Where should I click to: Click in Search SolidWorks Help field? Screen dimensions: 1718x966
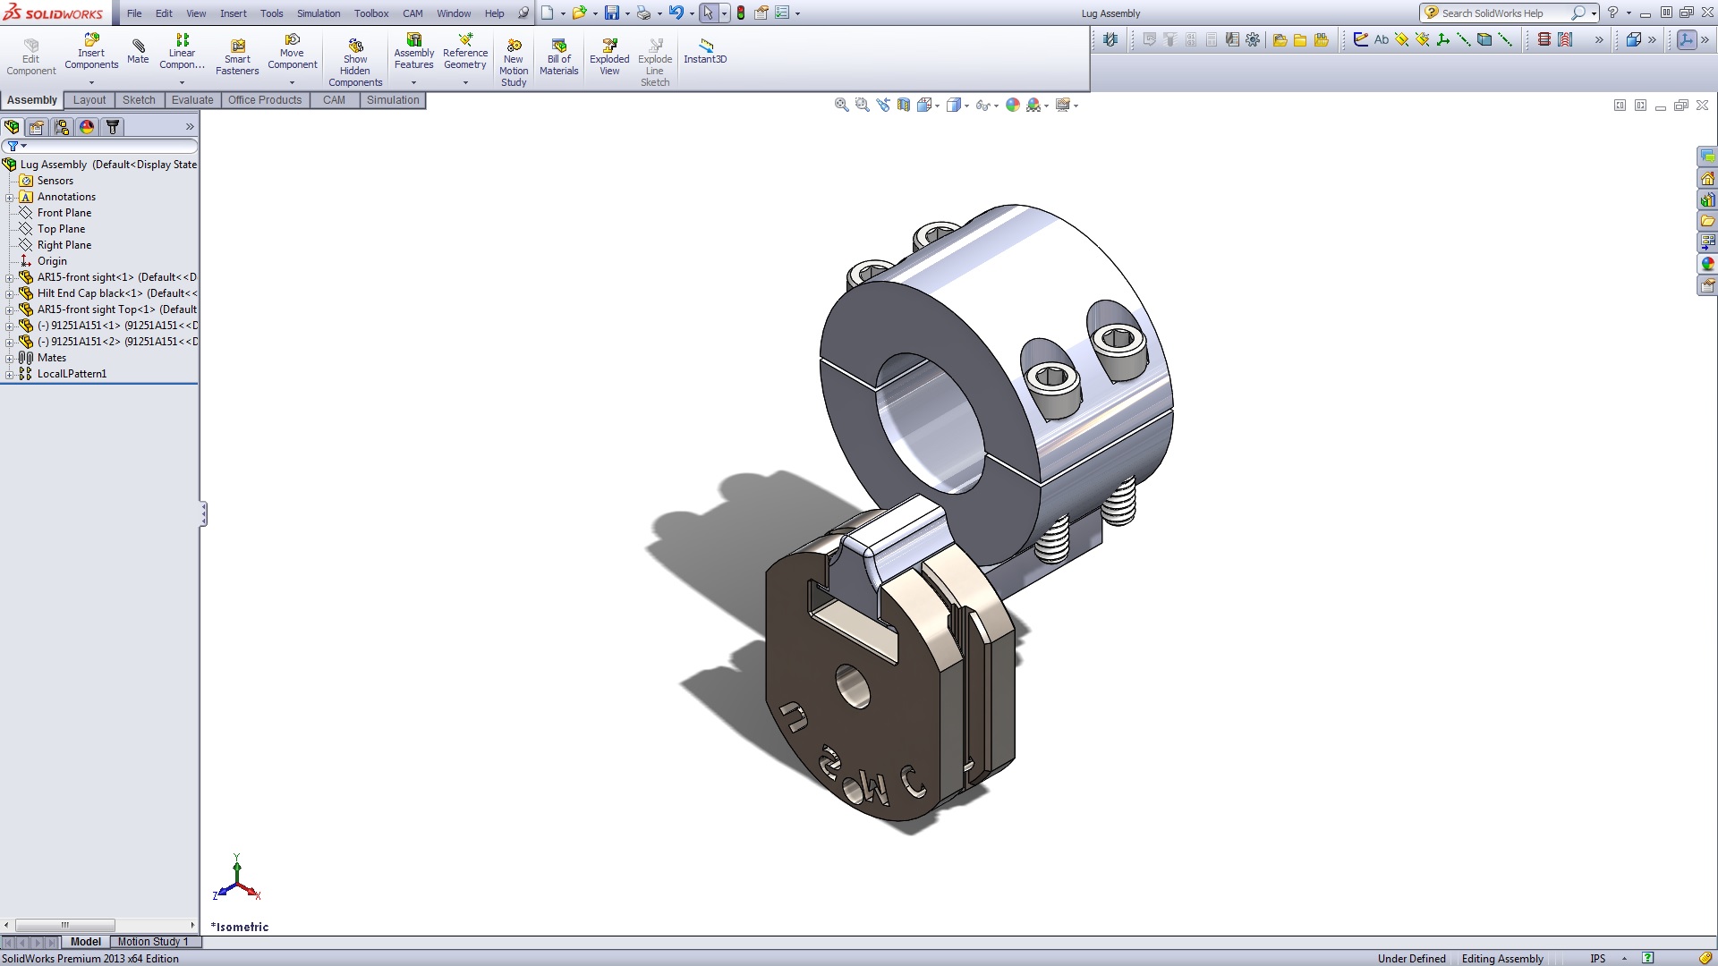(1501, 13)
